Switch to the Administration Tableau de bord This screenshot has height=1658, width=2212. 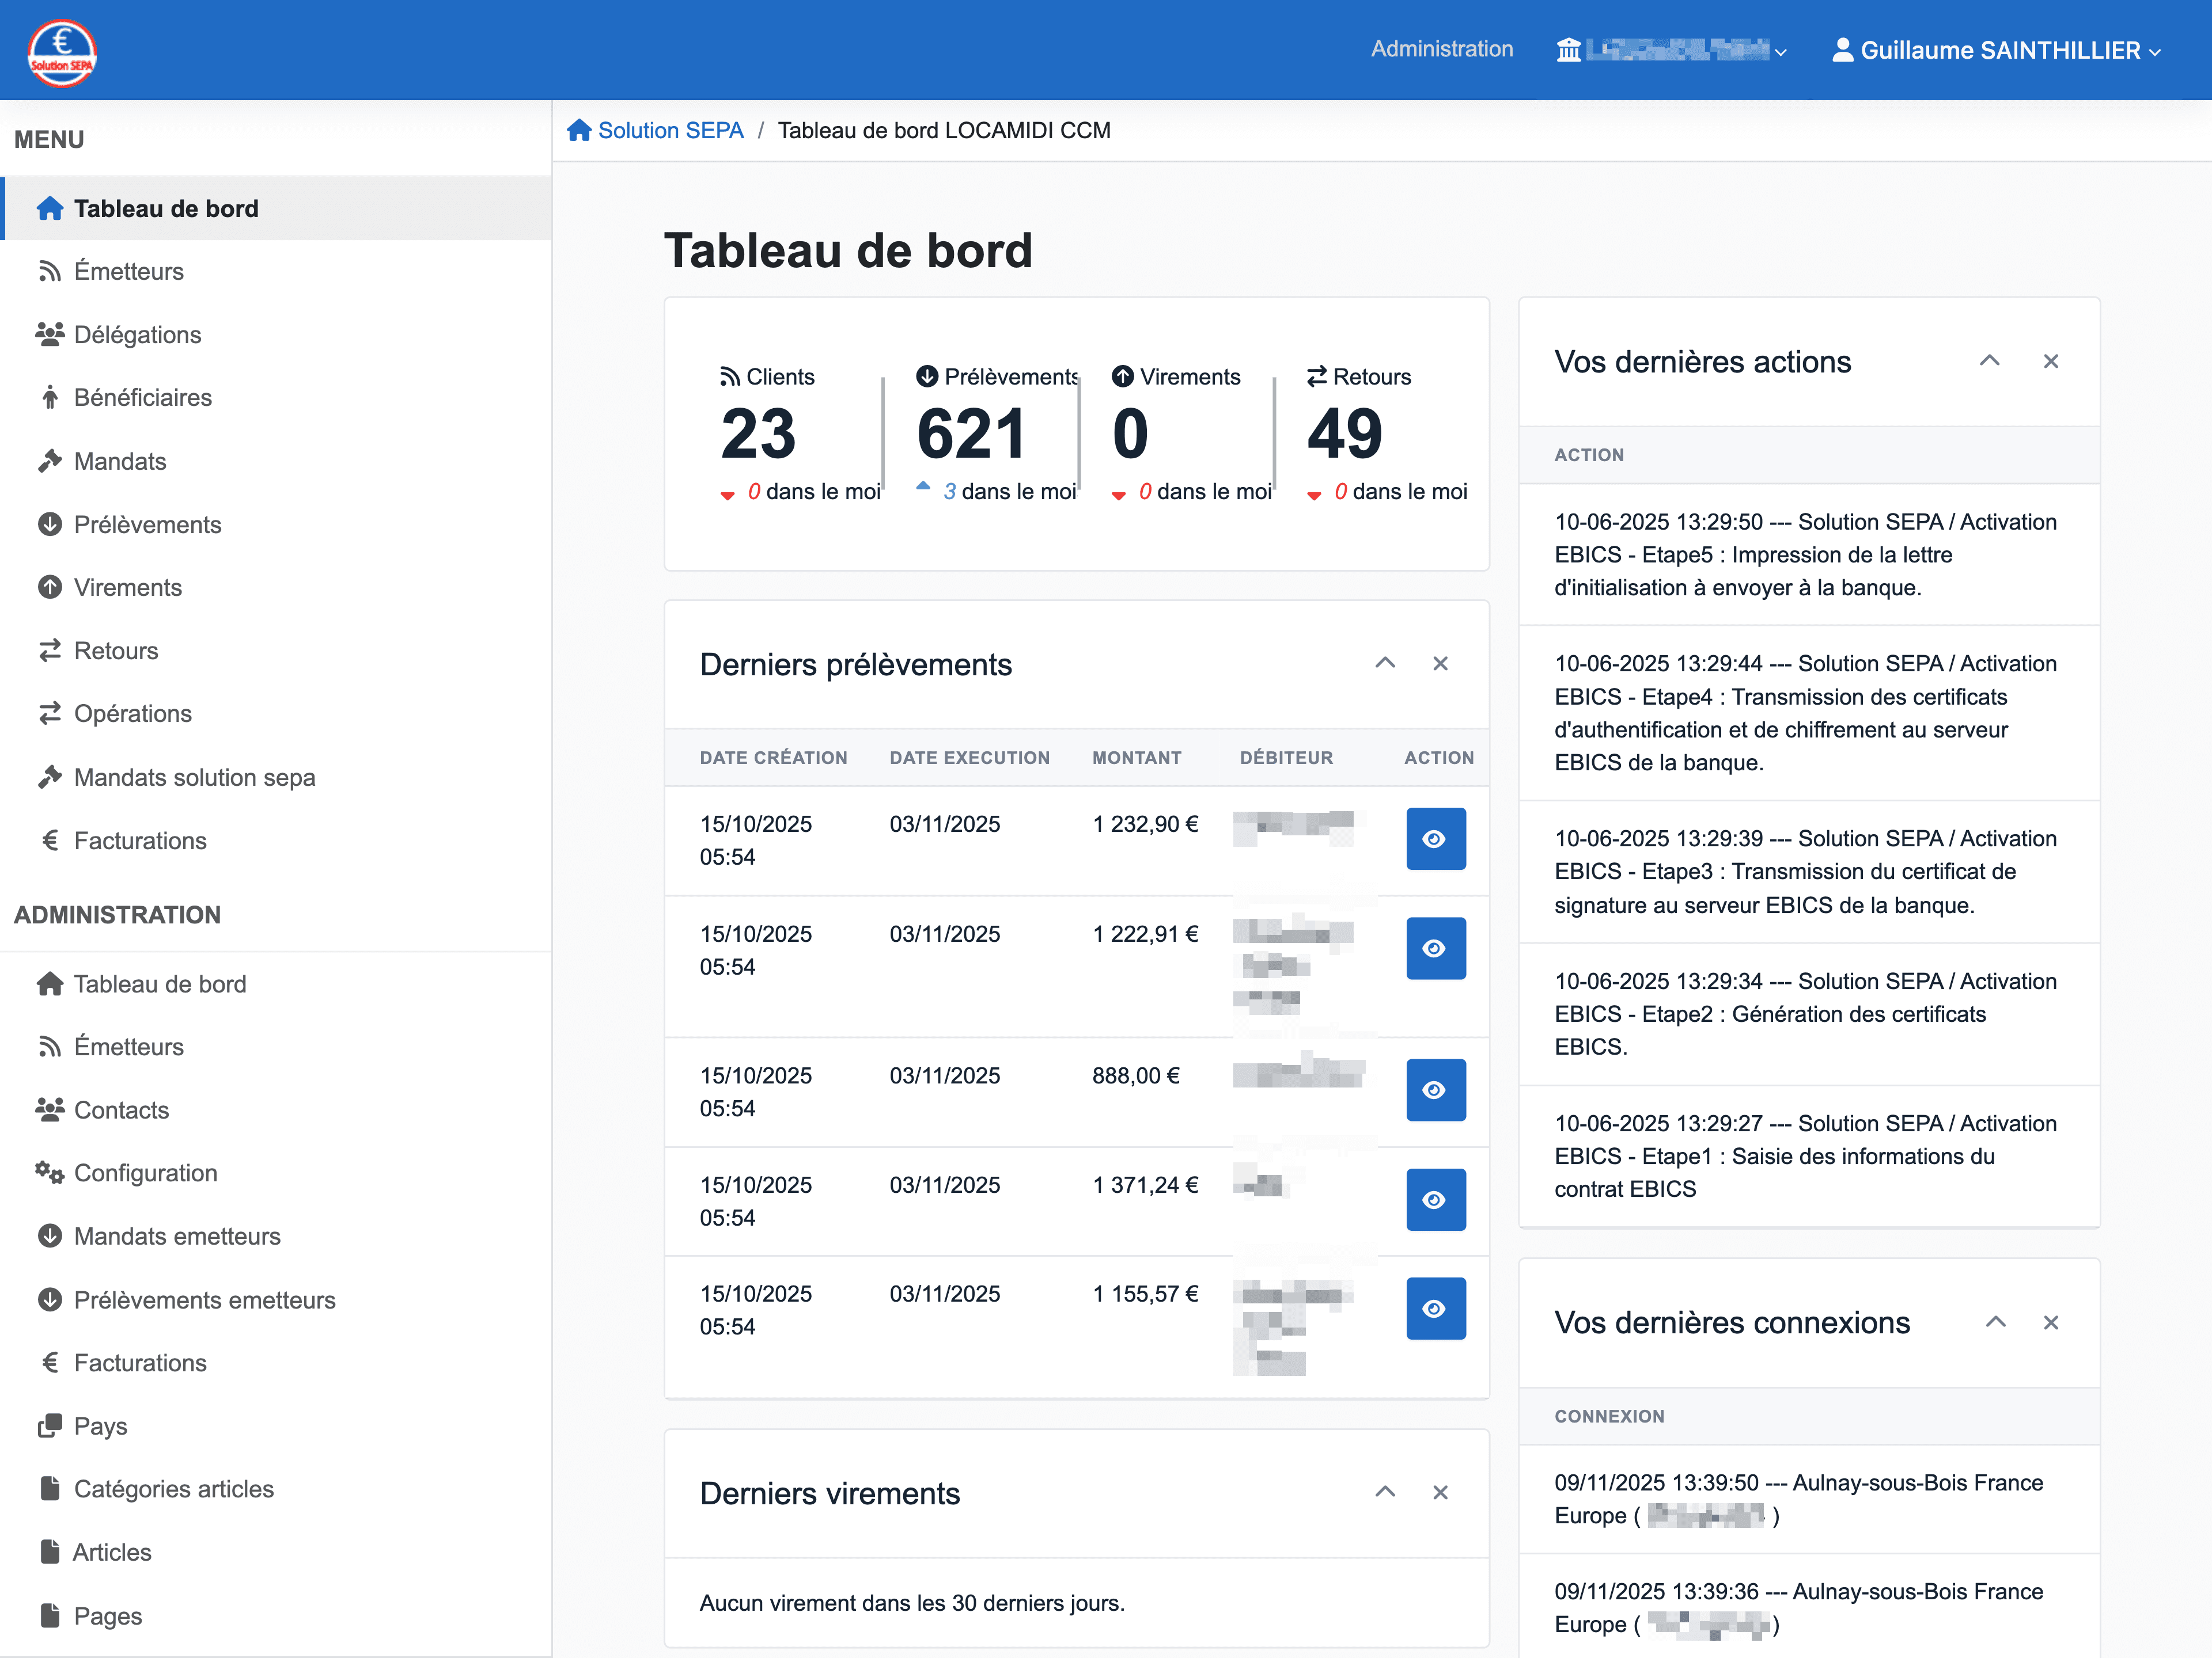pyautogui.click(x=159, y=983)
